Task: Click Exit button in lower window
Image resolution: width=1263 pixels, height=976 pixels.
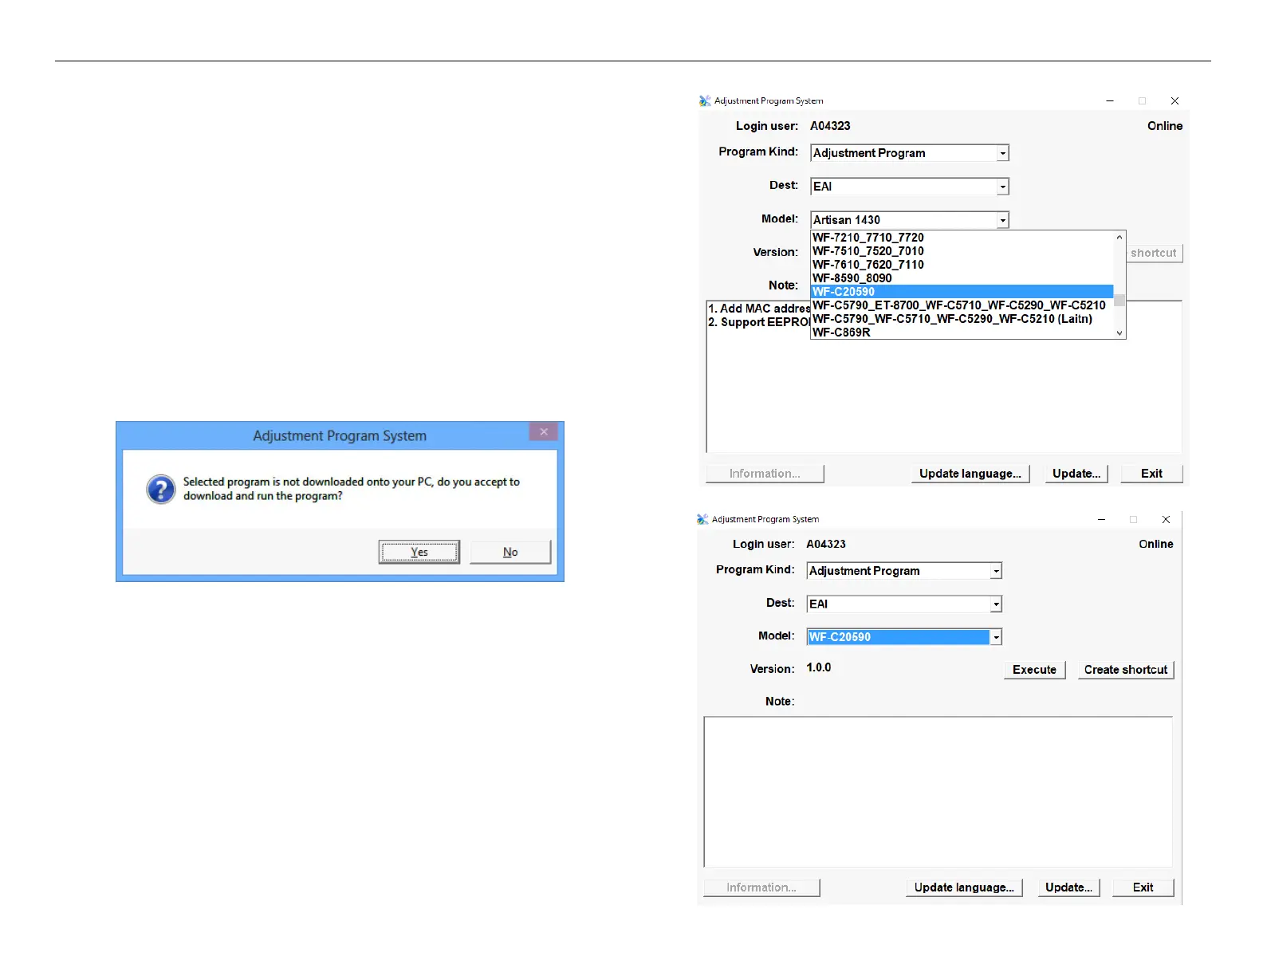Action: pos(1143,887)
